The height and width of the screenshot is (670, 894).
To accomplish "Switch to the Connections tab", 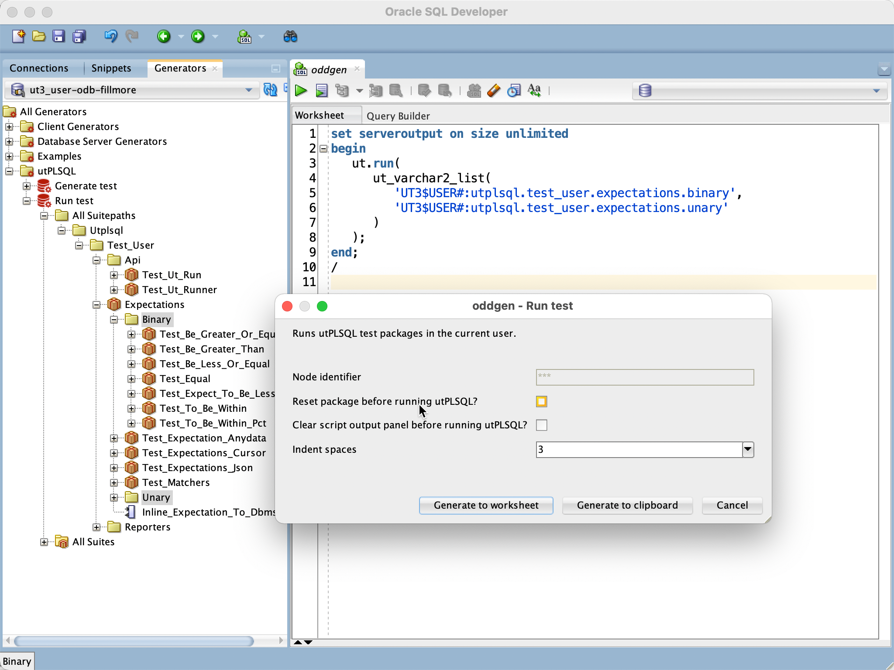I will [40, 68].
